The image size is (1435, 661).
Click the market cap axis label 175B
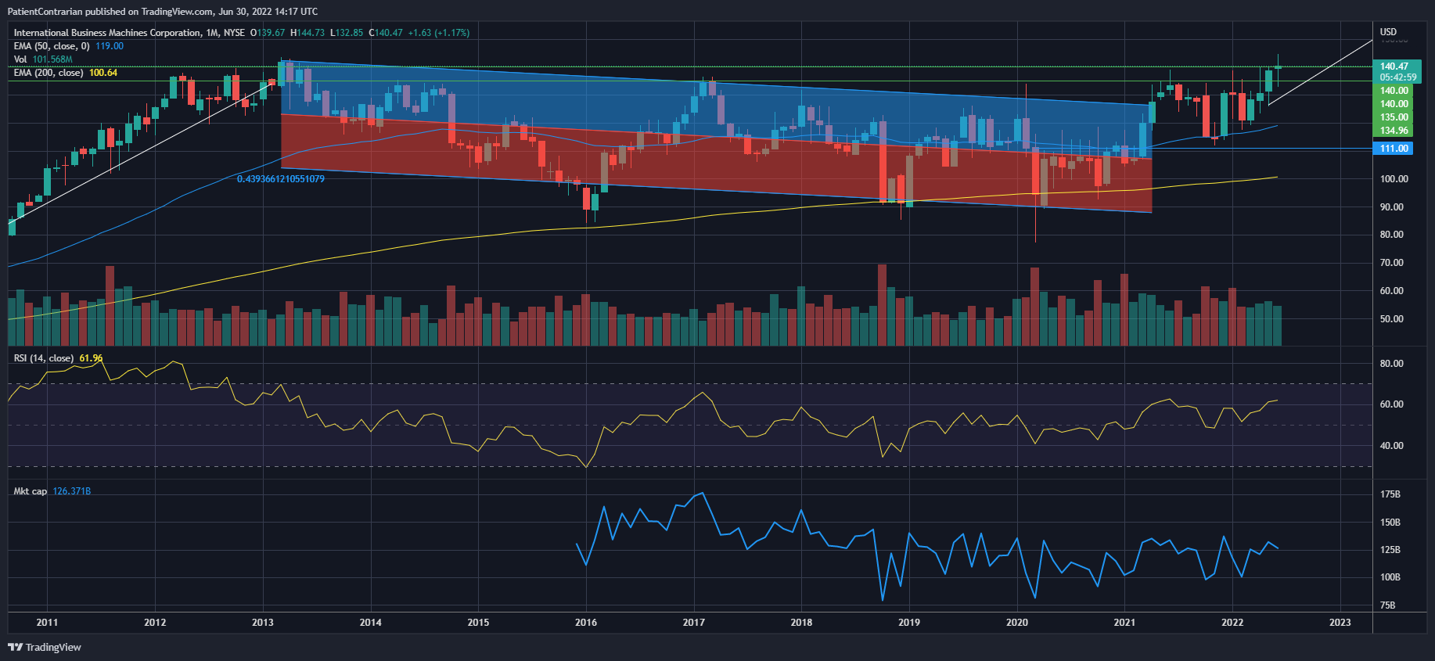pos(1390,494)
